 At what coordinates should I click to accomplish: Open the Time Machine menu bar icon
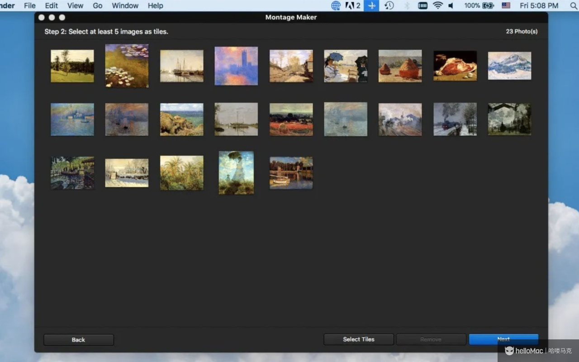pos(389,5)
